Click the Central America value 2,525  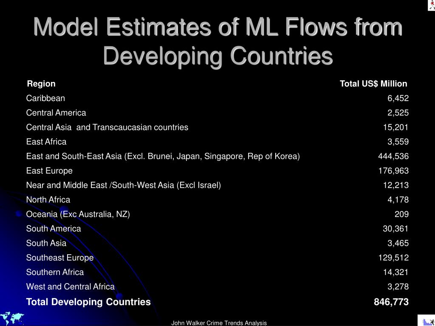pyautogui.click(x=398, y=113)
